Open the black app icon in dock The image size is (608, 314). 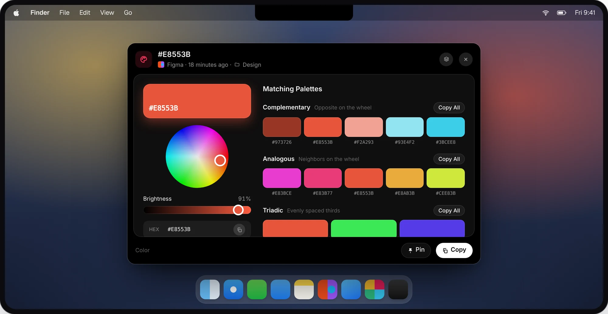(398, 289)
